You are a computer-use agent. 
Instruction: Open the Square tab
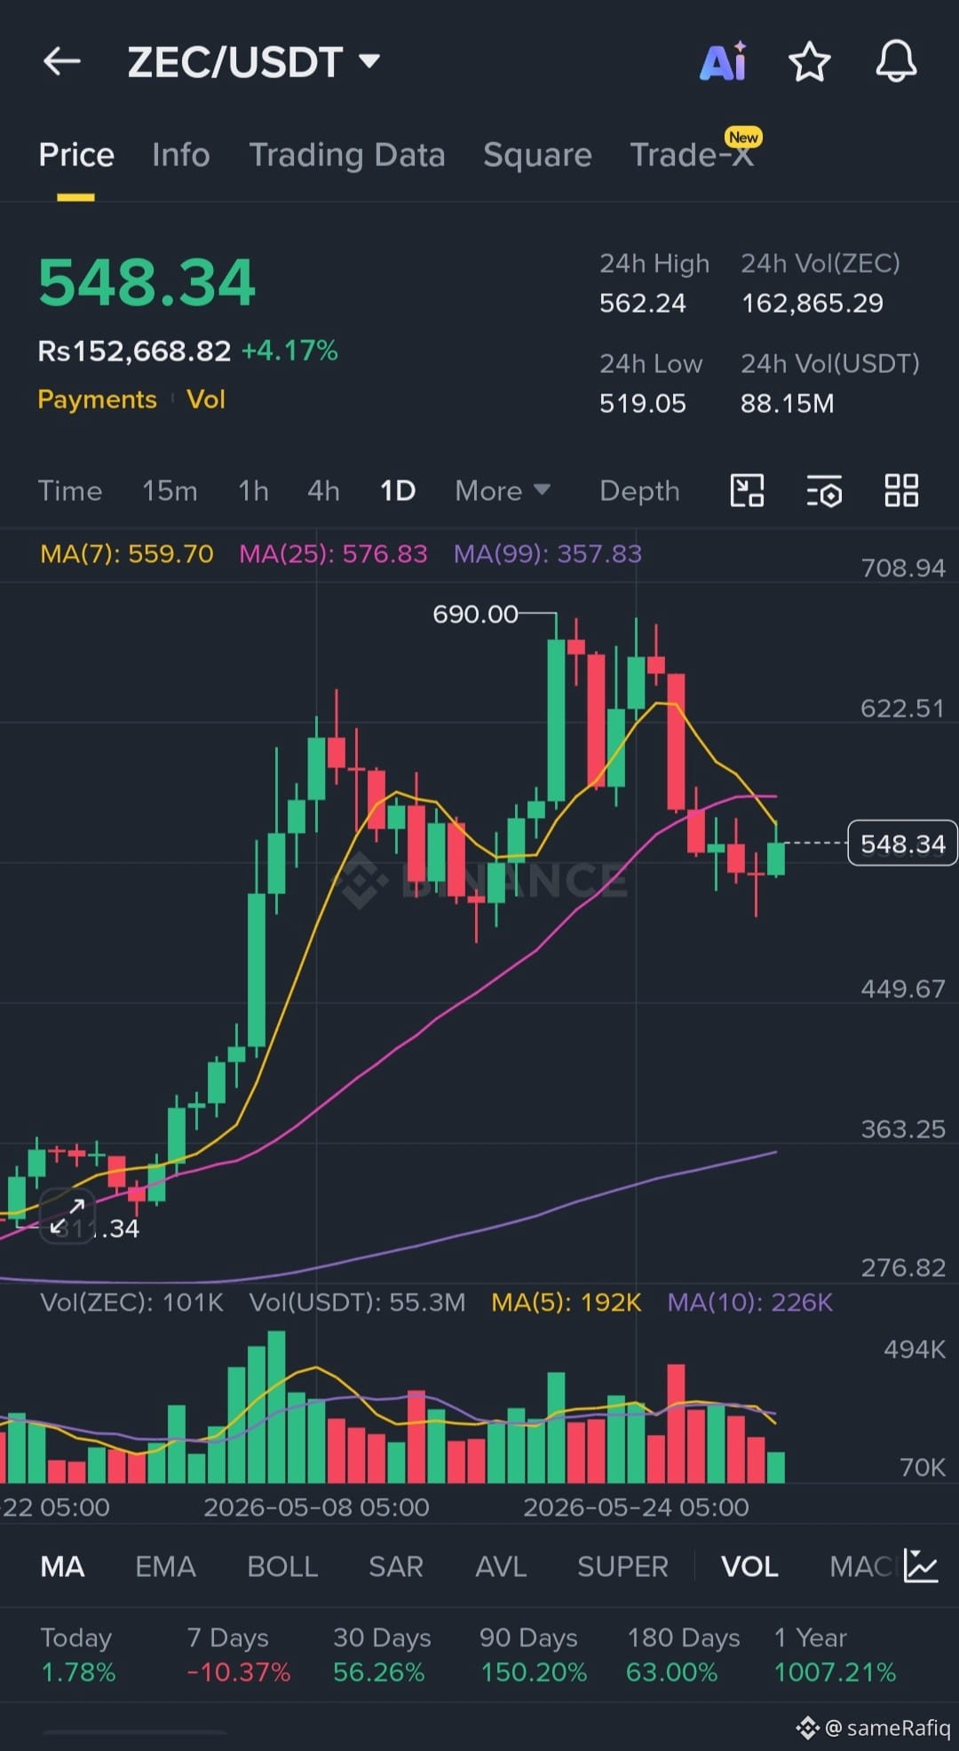pos(537,155)
